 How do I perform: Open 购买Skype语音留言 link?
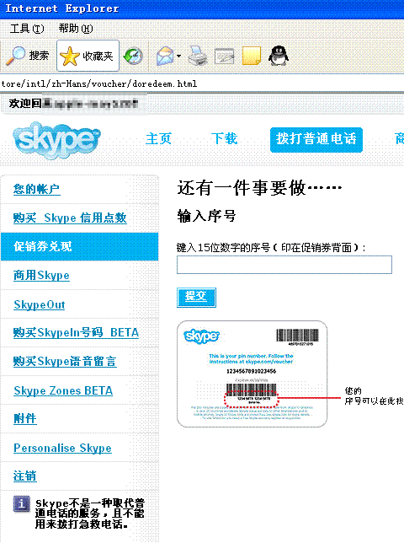[65, 361]
